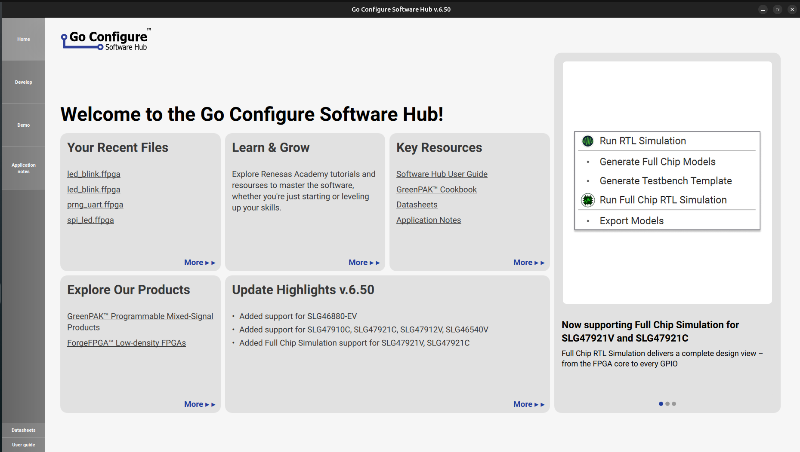Select the first carousel dot indicator

coord(661,404)
